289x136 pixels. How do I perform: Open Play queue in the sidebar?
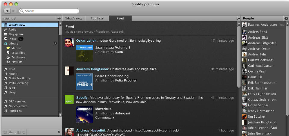click(30, 34)
